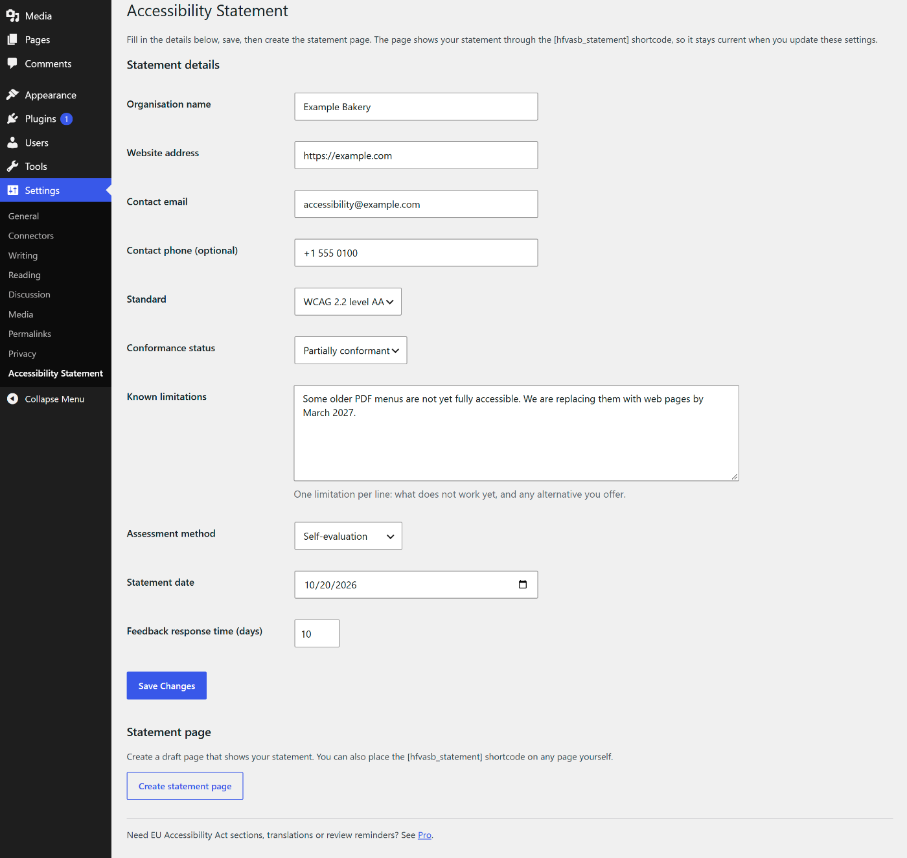Click the Plugins update count badge
Screen dimensions: 907x858
pos(66,119)
